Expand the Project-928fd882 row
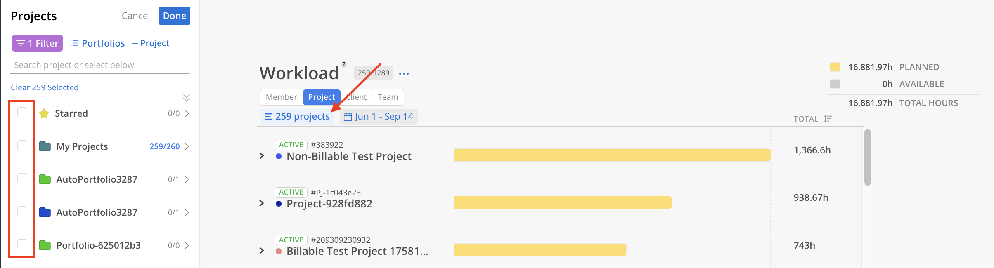 click(261, 203)
